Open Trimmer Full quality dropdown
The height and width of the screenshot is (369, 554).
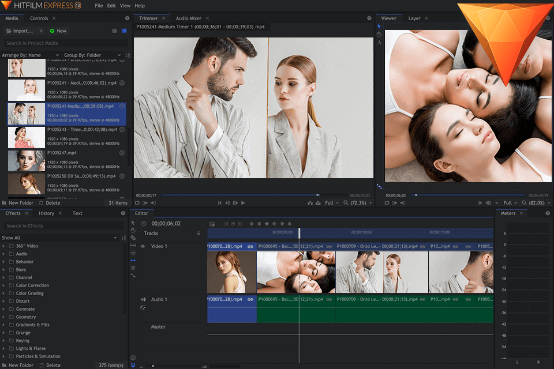[331, 203]
